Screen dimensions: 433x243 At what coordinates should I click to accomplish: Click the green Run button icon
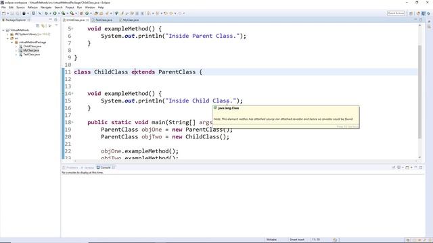(x=55, y=13)
